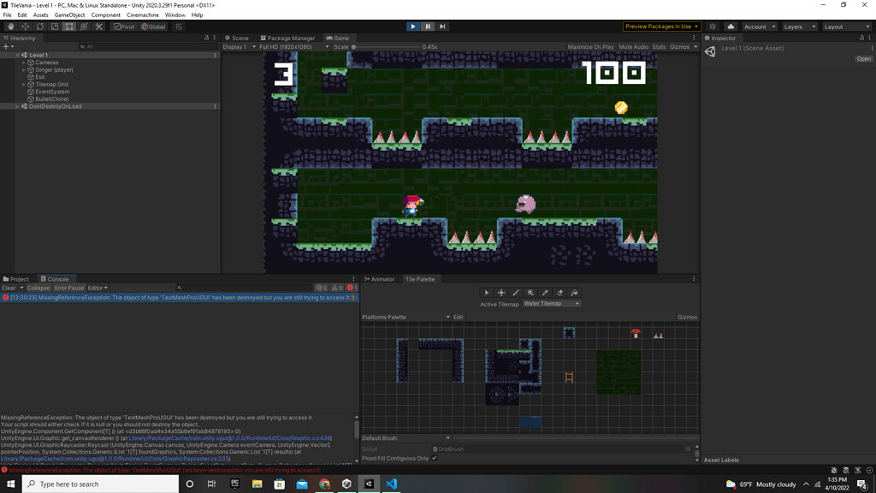
Task: Expand Tilemap Grid in Hierarchy
Action: coord(24,85)
